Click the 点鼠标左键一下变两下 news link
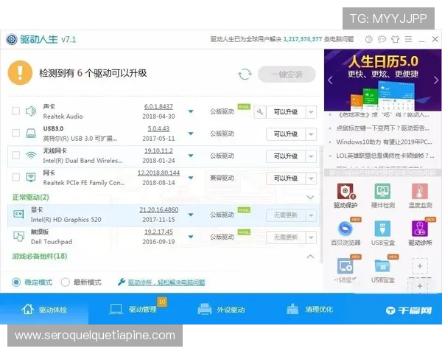Screen dimensions: 442x354 382,128
